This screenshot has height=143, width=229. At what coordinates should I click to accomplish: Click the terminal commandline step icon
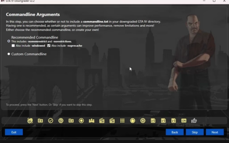click(x=184, y=121)
